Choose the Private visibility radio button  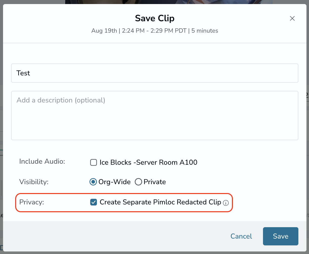click(138, 182)
